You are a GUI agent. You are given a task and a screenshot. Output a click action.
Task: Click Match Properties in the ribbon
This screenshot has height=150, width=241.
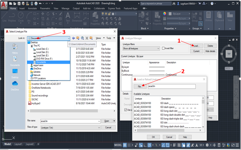click(x=157, y=19)
